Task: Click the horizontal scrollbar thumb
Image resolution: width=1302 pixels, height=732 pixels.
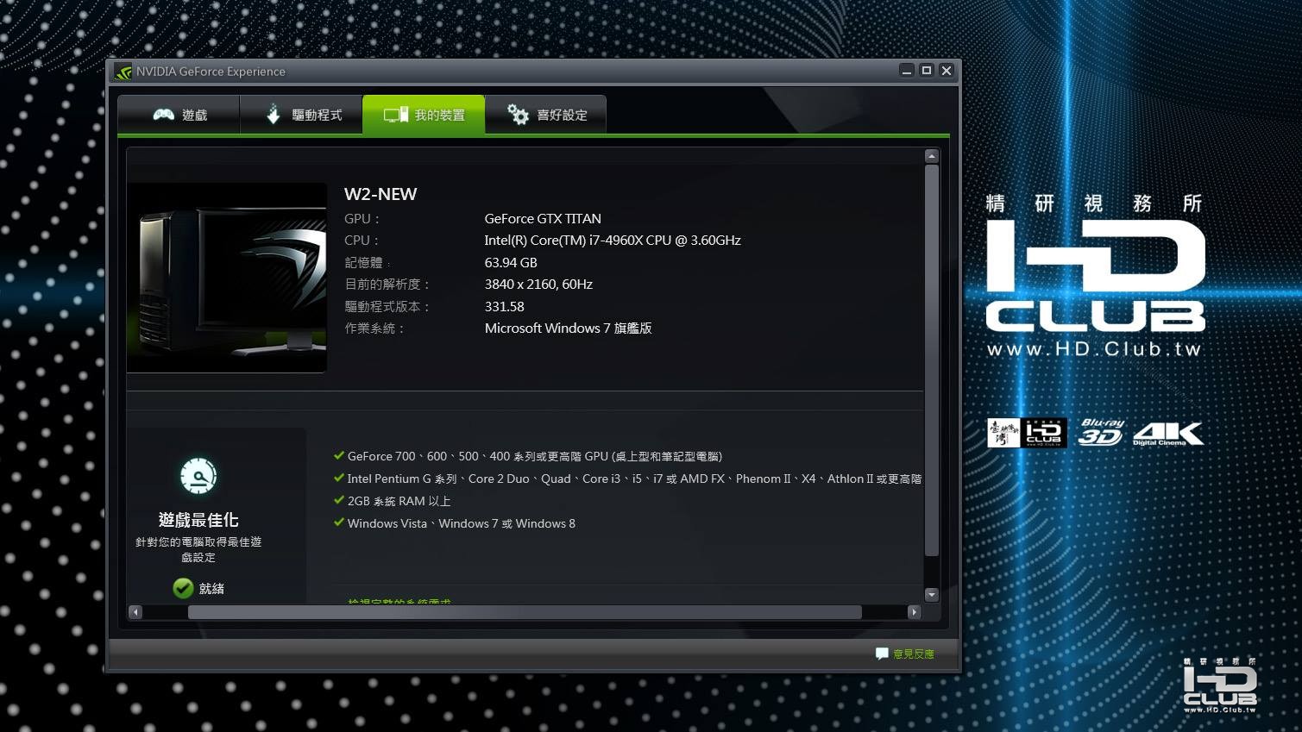Action: coord(525,612)
